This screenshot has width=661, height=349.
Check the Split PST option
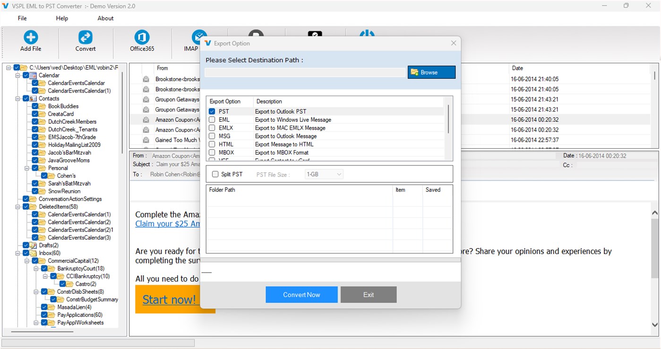coord(214,173)
